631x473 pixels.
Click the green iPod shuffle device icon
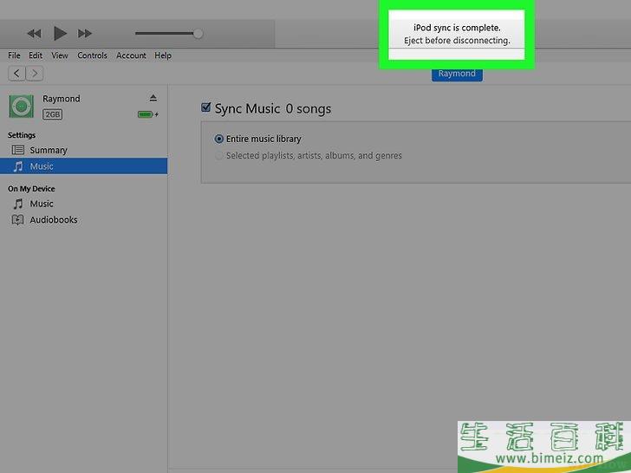pyautogui.click(x=22, y=107)
